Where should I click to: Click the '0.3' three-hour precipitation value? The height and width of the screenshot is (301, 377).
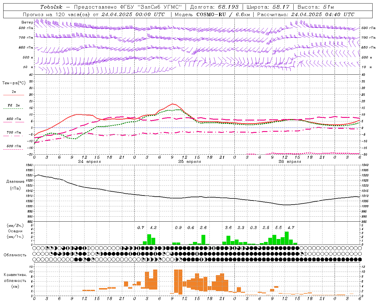[x=253, y=228]
